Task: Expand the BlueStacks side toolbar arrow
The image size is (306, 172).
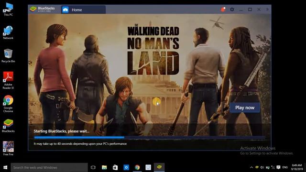Action: coord(267,10)
